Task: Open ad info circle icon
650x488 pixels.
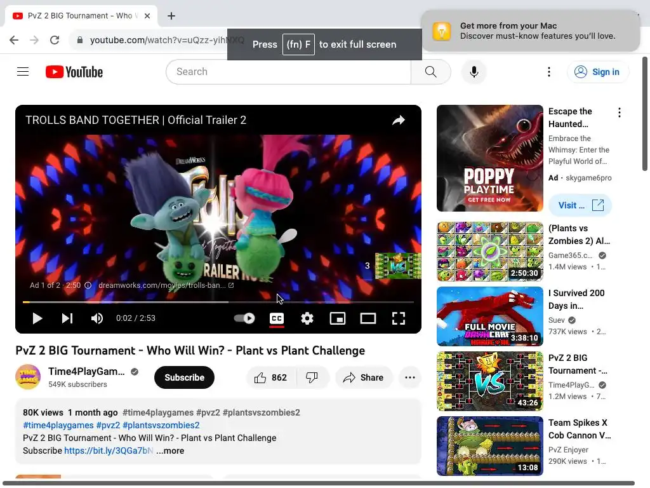Action: pyautogui.click(x=88, y=285)
